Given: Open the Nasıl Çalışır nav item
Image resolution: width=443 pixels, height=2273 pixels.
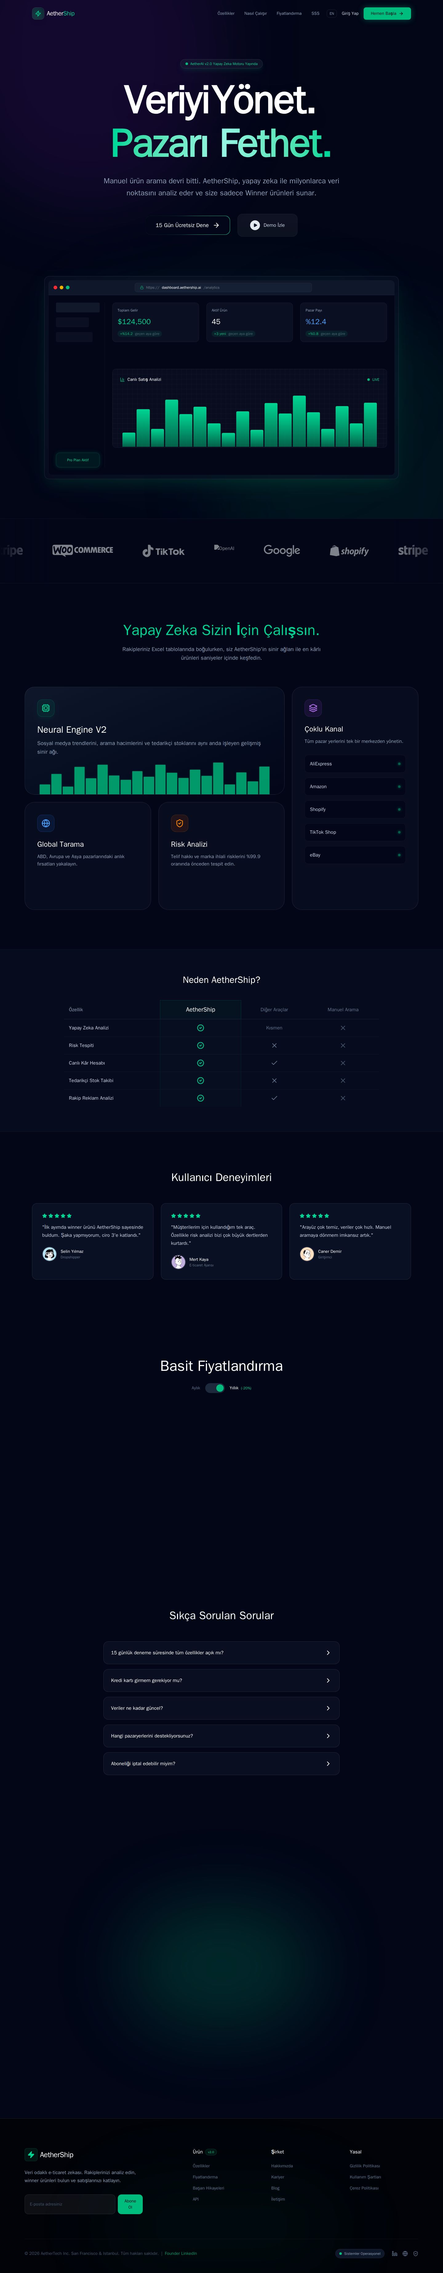Looking at the screenshot, I should point(255,13).
